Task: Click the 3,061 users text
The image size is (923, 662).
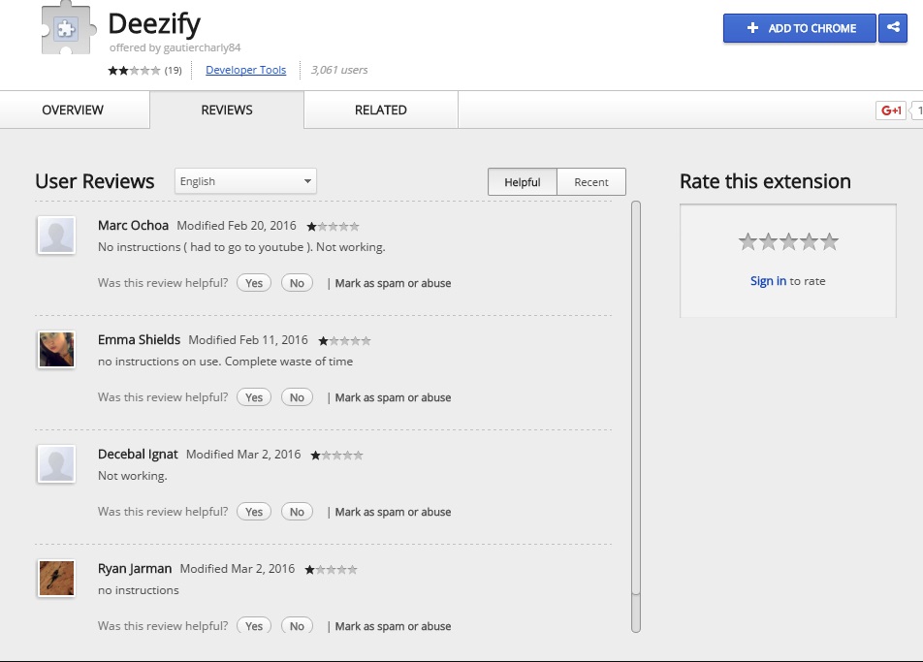Action: coord(339,70)
